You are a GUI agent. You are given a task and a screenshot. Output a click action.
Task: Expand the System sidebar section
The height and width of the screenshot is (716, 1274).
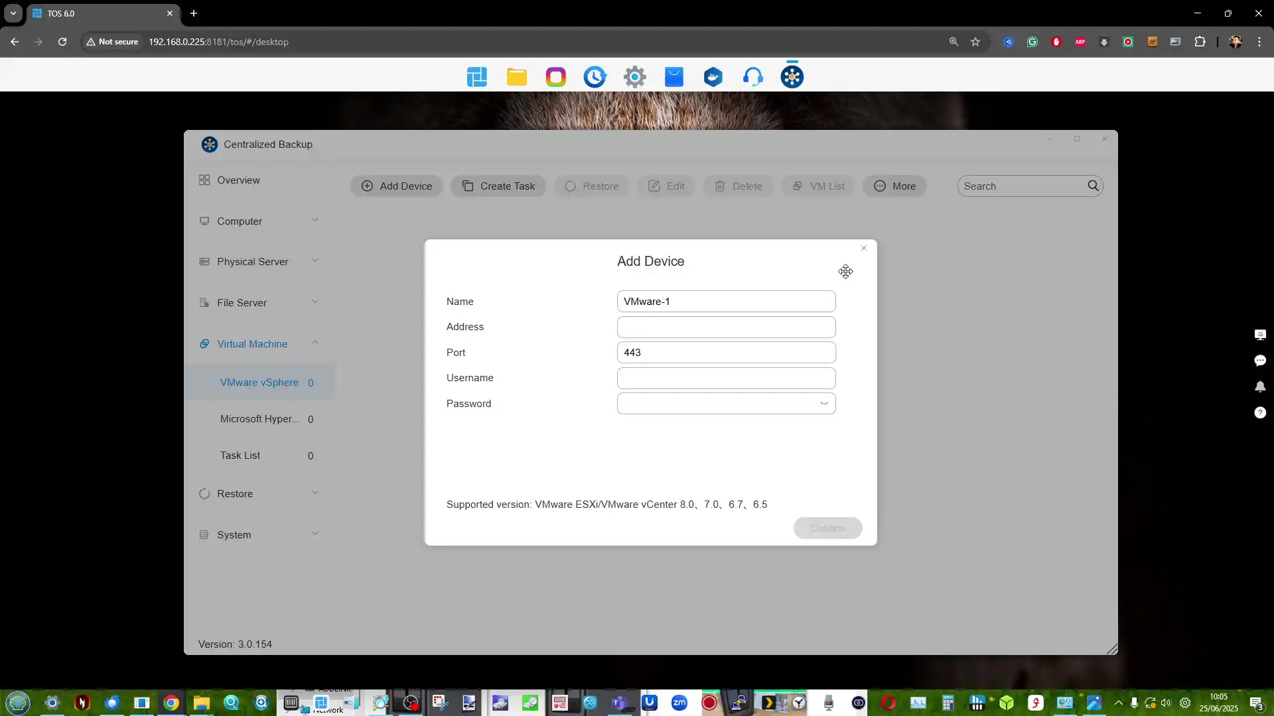[x=259, y=535]
